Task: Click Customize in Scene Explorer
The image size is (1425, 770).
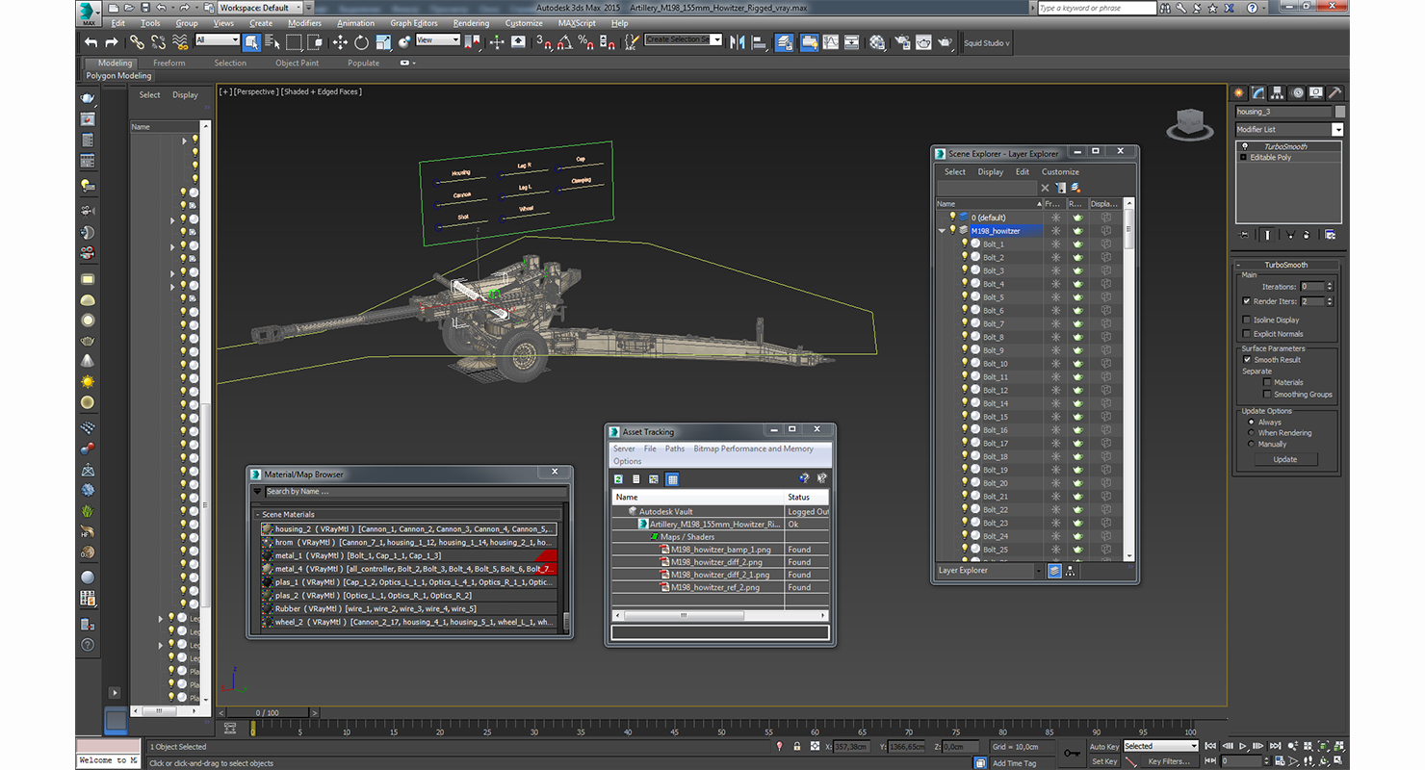Action: tap(1060, 172)
